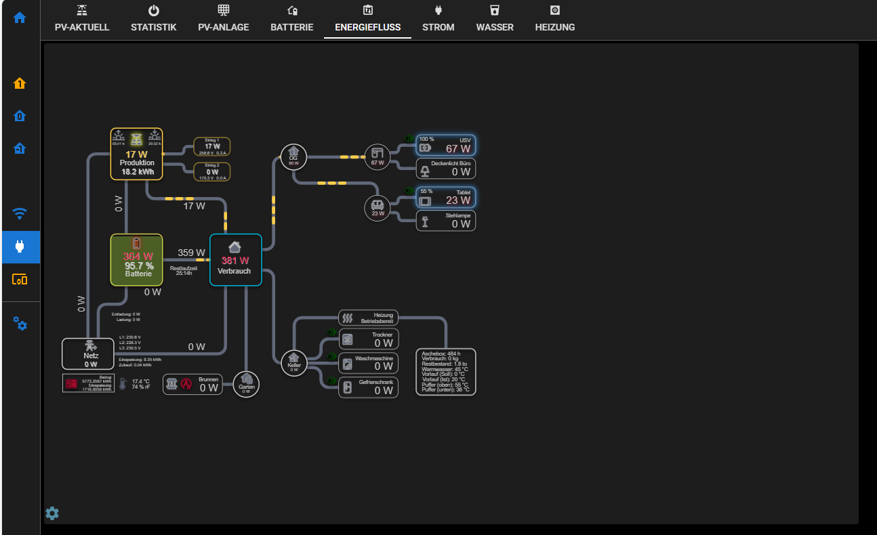Screen dimensions: 877x535
Task: Click the sunrise icon in Produktion box
Action: point(119,135)
